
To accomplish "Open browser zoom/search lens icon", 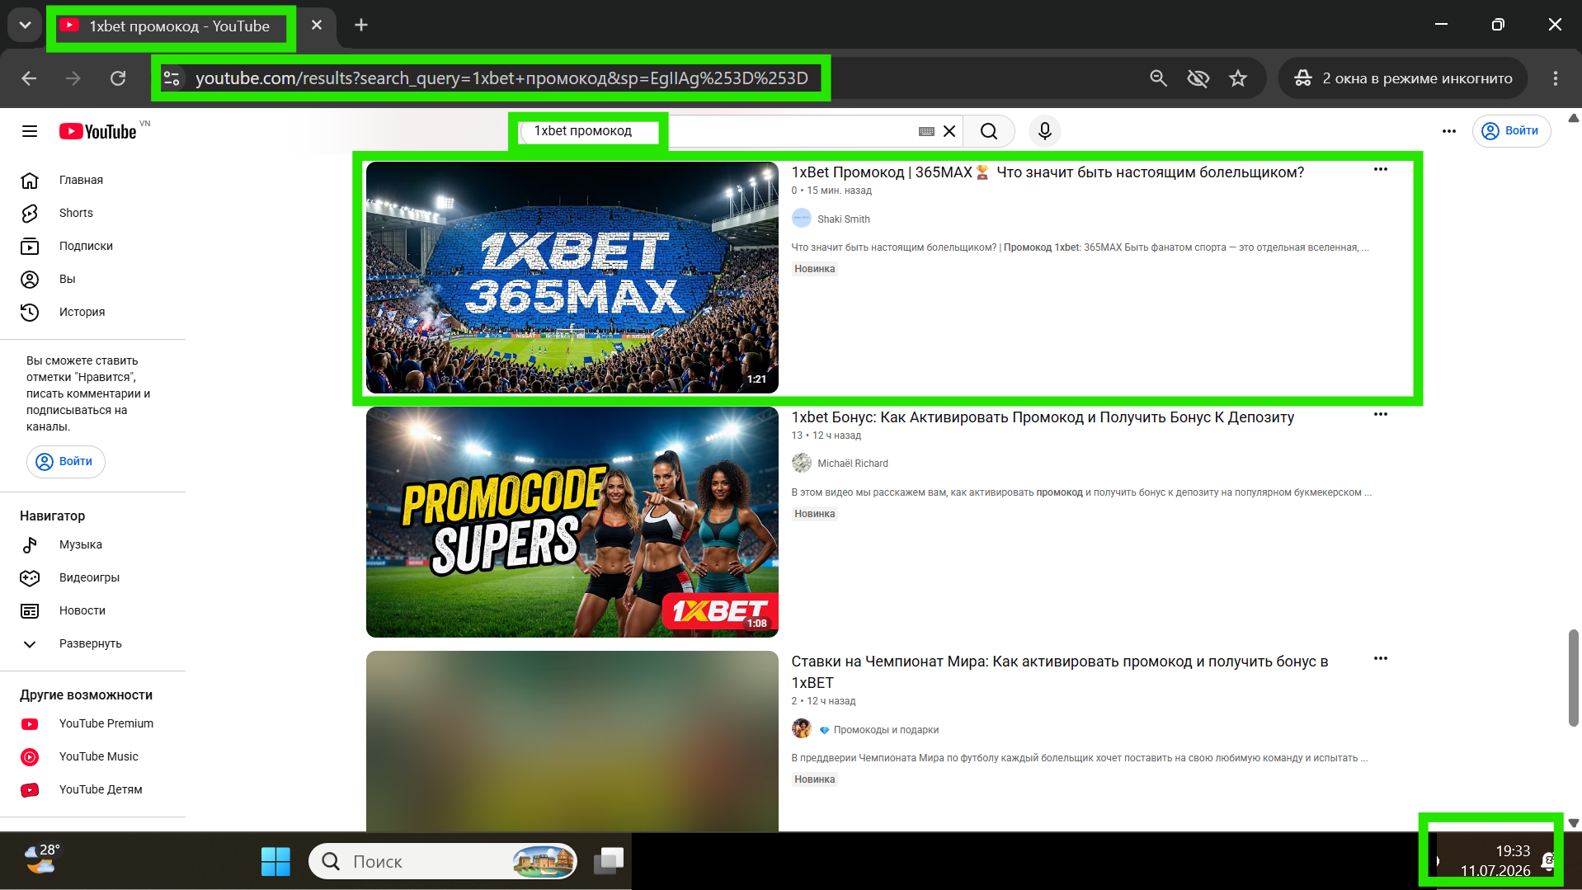I will [x=1159, y=78].
